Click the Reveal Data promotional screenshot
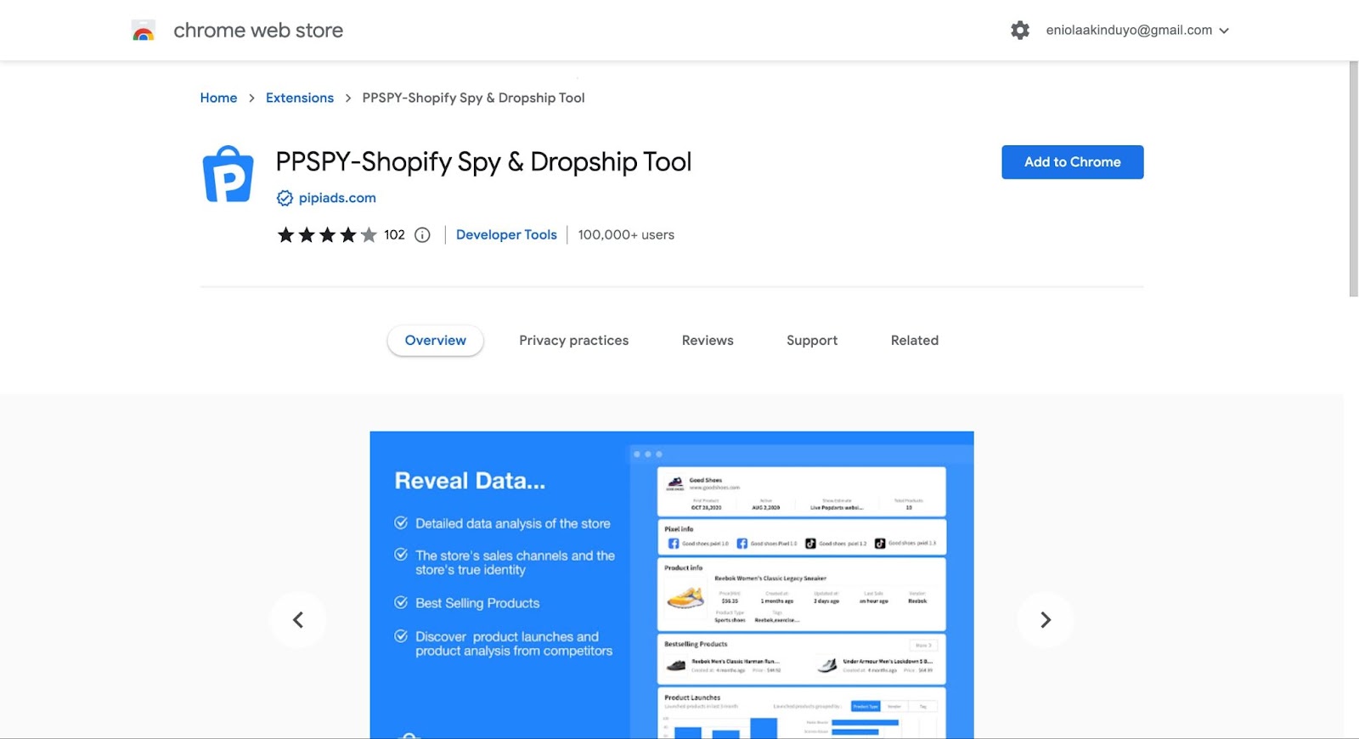 [672, 585]
